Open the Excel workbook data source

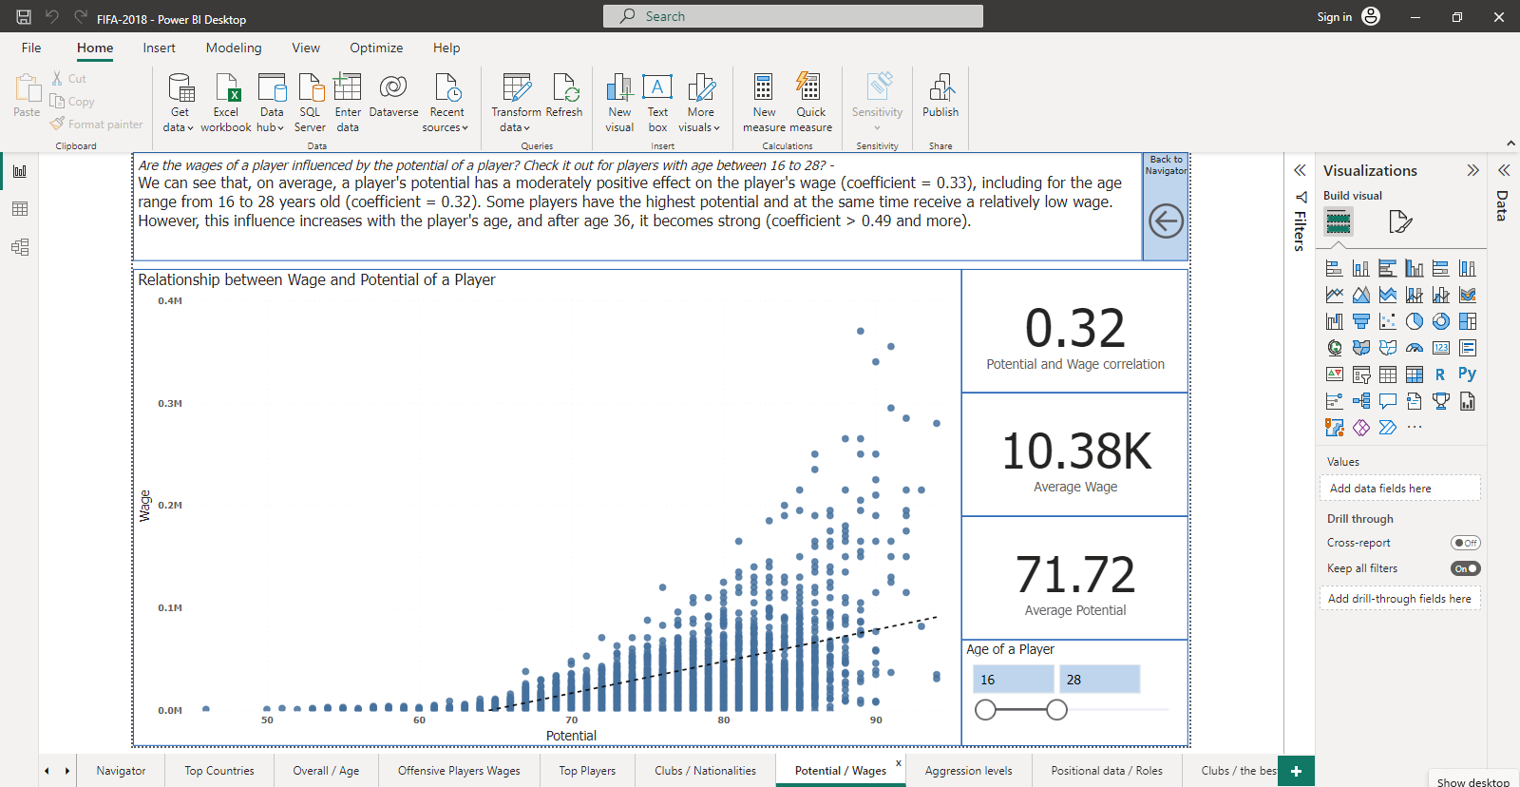point(226,88)
